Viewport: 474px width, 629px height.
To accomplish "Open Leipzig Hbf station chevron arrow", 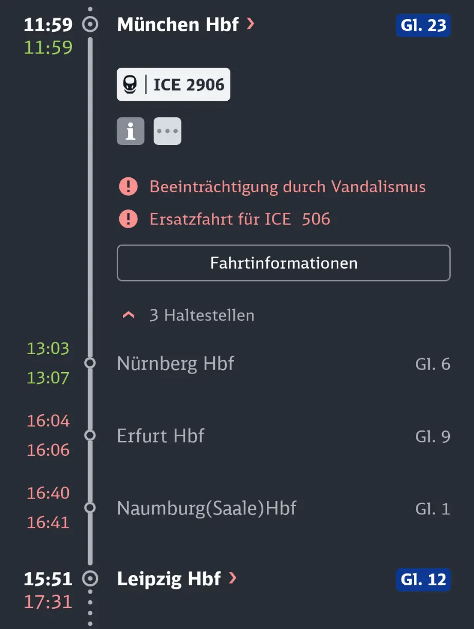I will (x=233, y=579).
